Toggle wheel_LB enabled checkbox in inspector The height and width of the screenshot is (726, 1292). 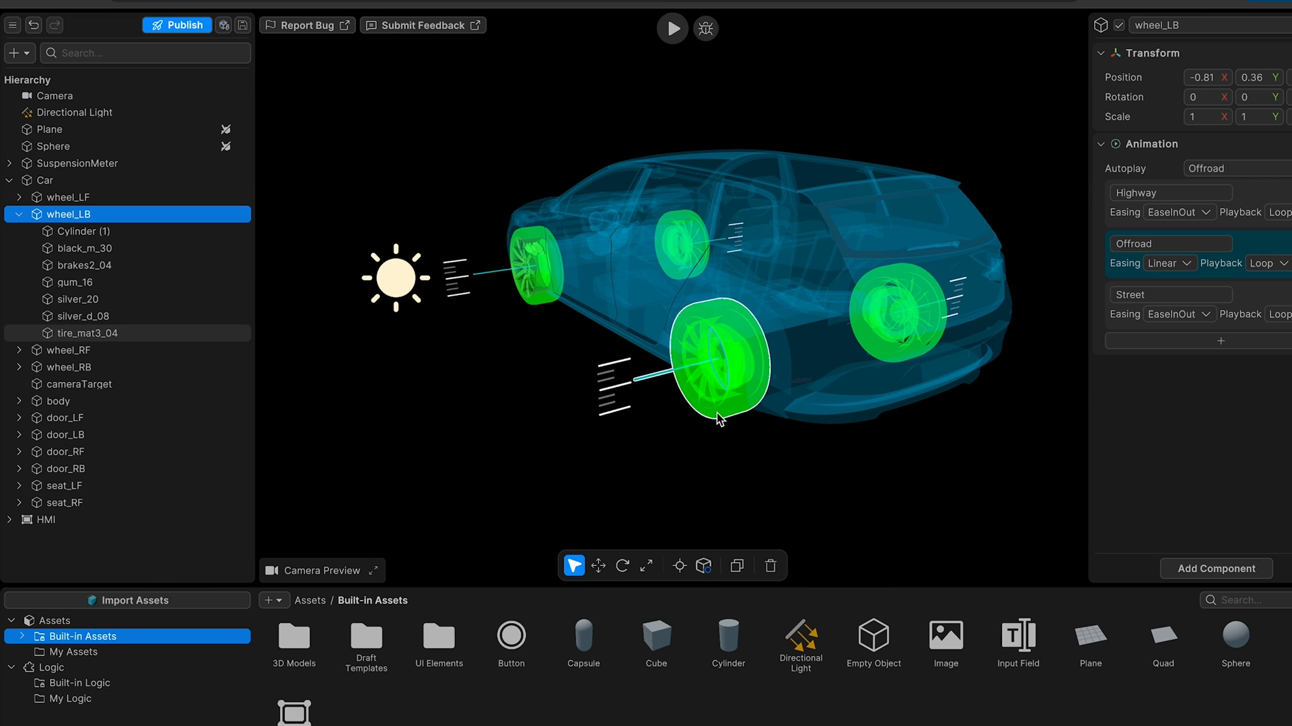point(1119,25)
